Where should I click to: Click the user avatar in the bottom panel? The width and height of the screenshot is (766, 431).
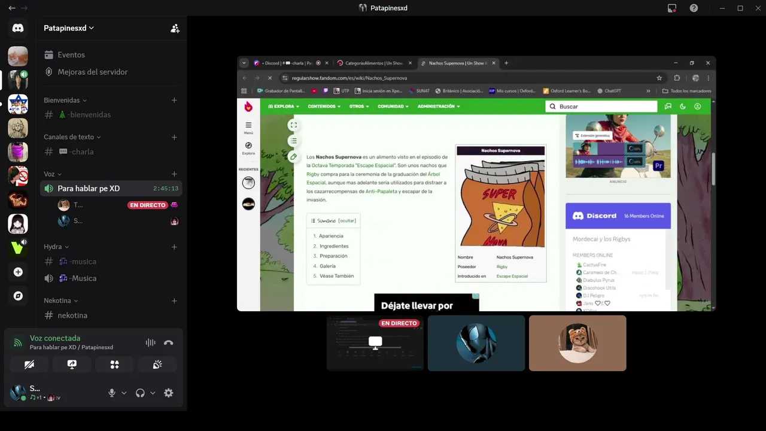point(17,393)
